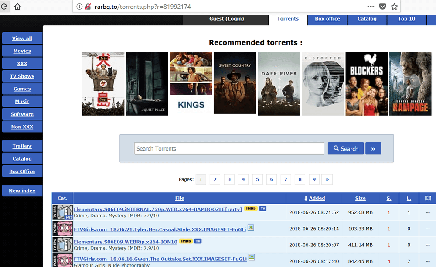Open Catalog in the left sidebar
436x267 pixels.
coord(22,159)
